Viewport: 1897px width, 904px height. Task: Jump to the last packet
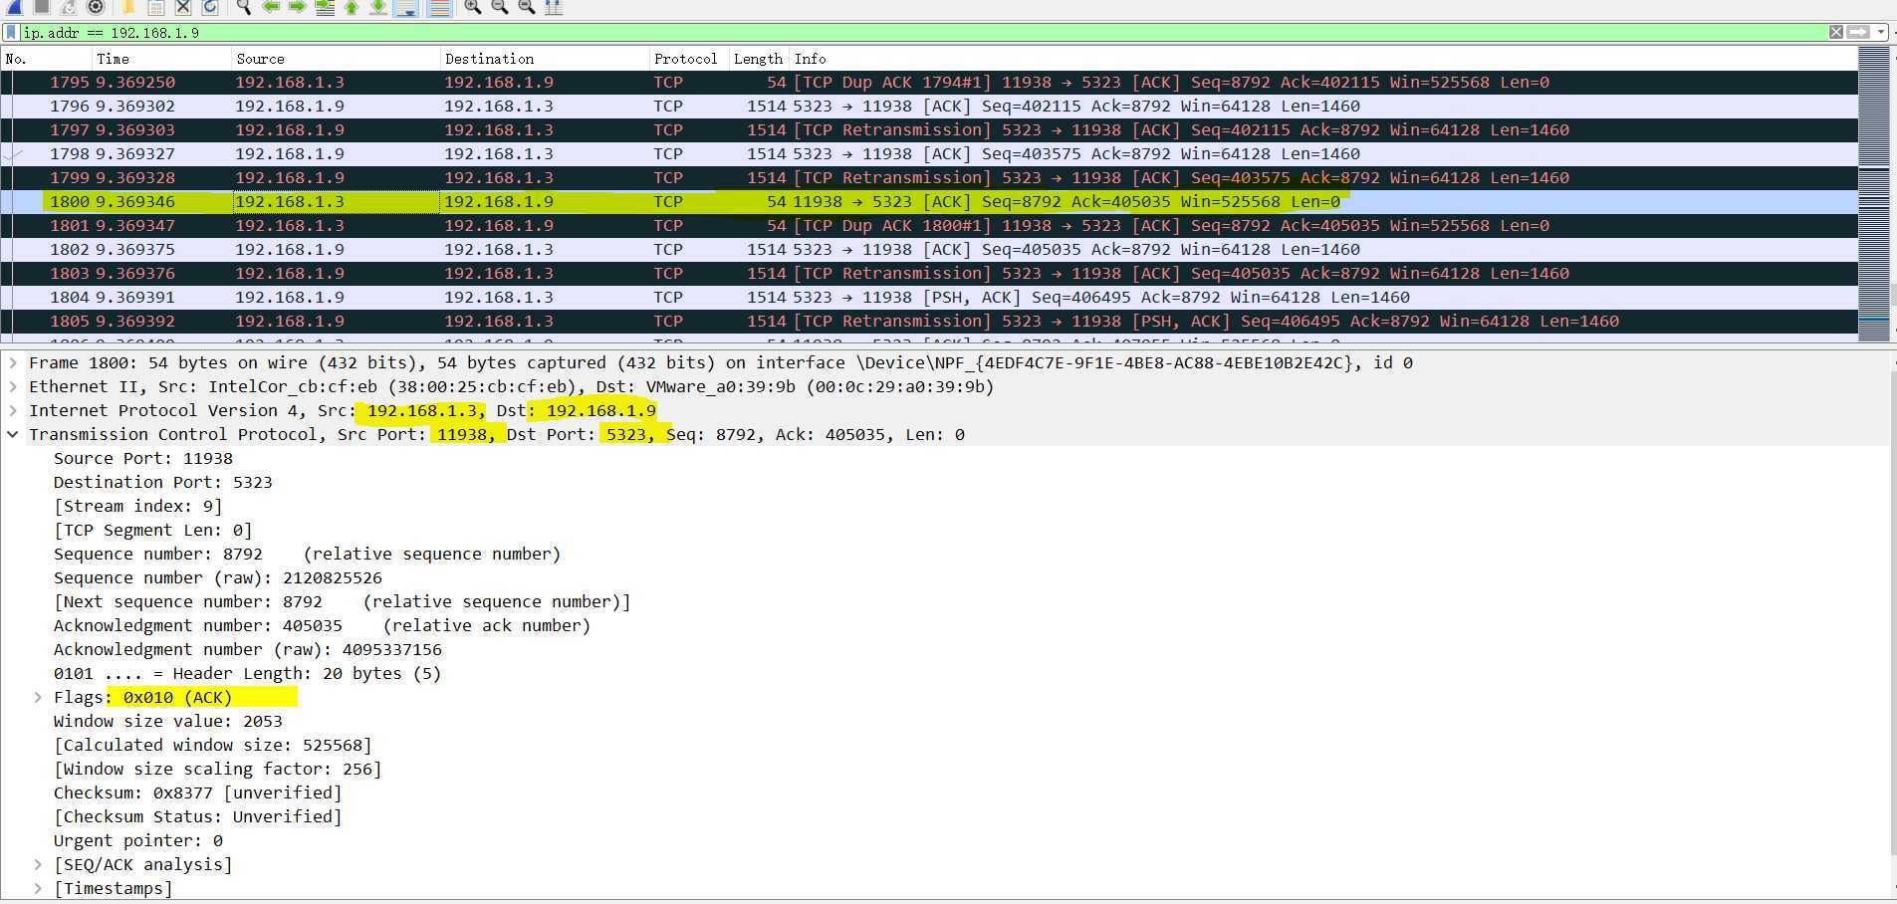378,7
